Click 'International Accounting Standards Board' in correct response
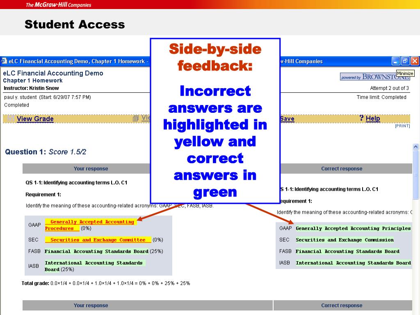420x315 pixels. [353, 263]
